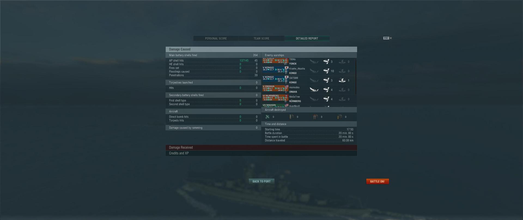Click the fighter aircraft destroyed icon
Viewport: 523px width, 220px height.
[x=267, y=117]
